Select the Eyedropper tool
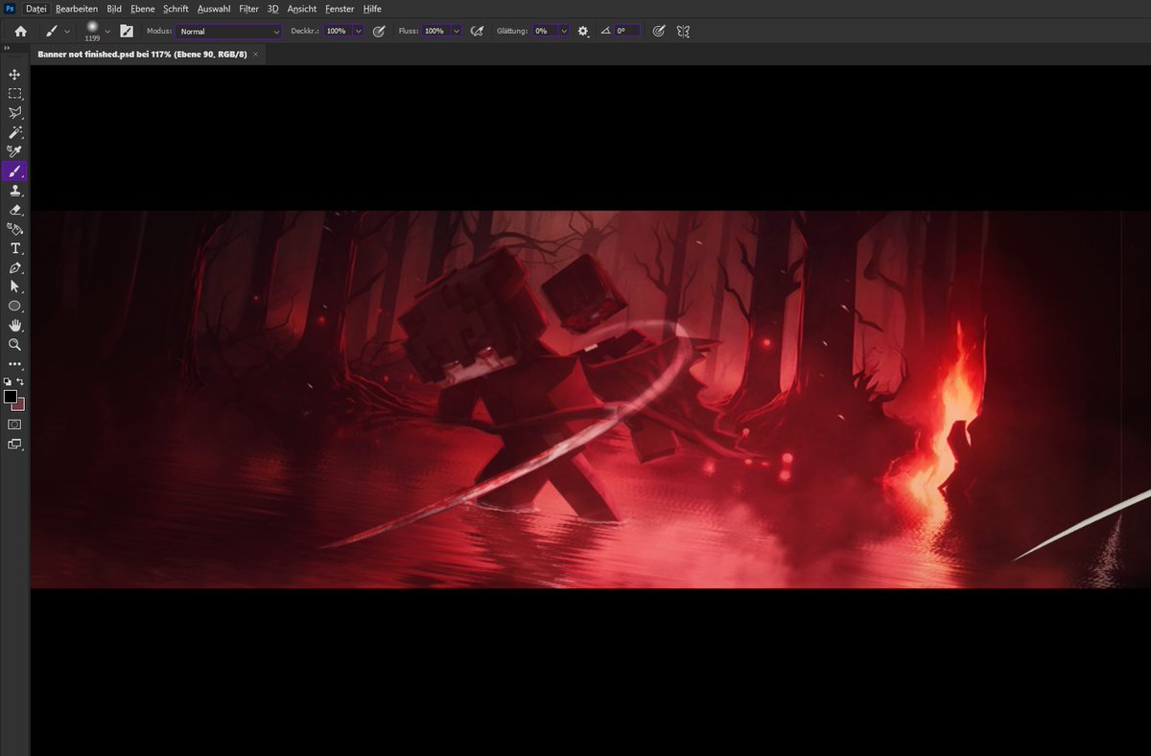 pos(14,151)
